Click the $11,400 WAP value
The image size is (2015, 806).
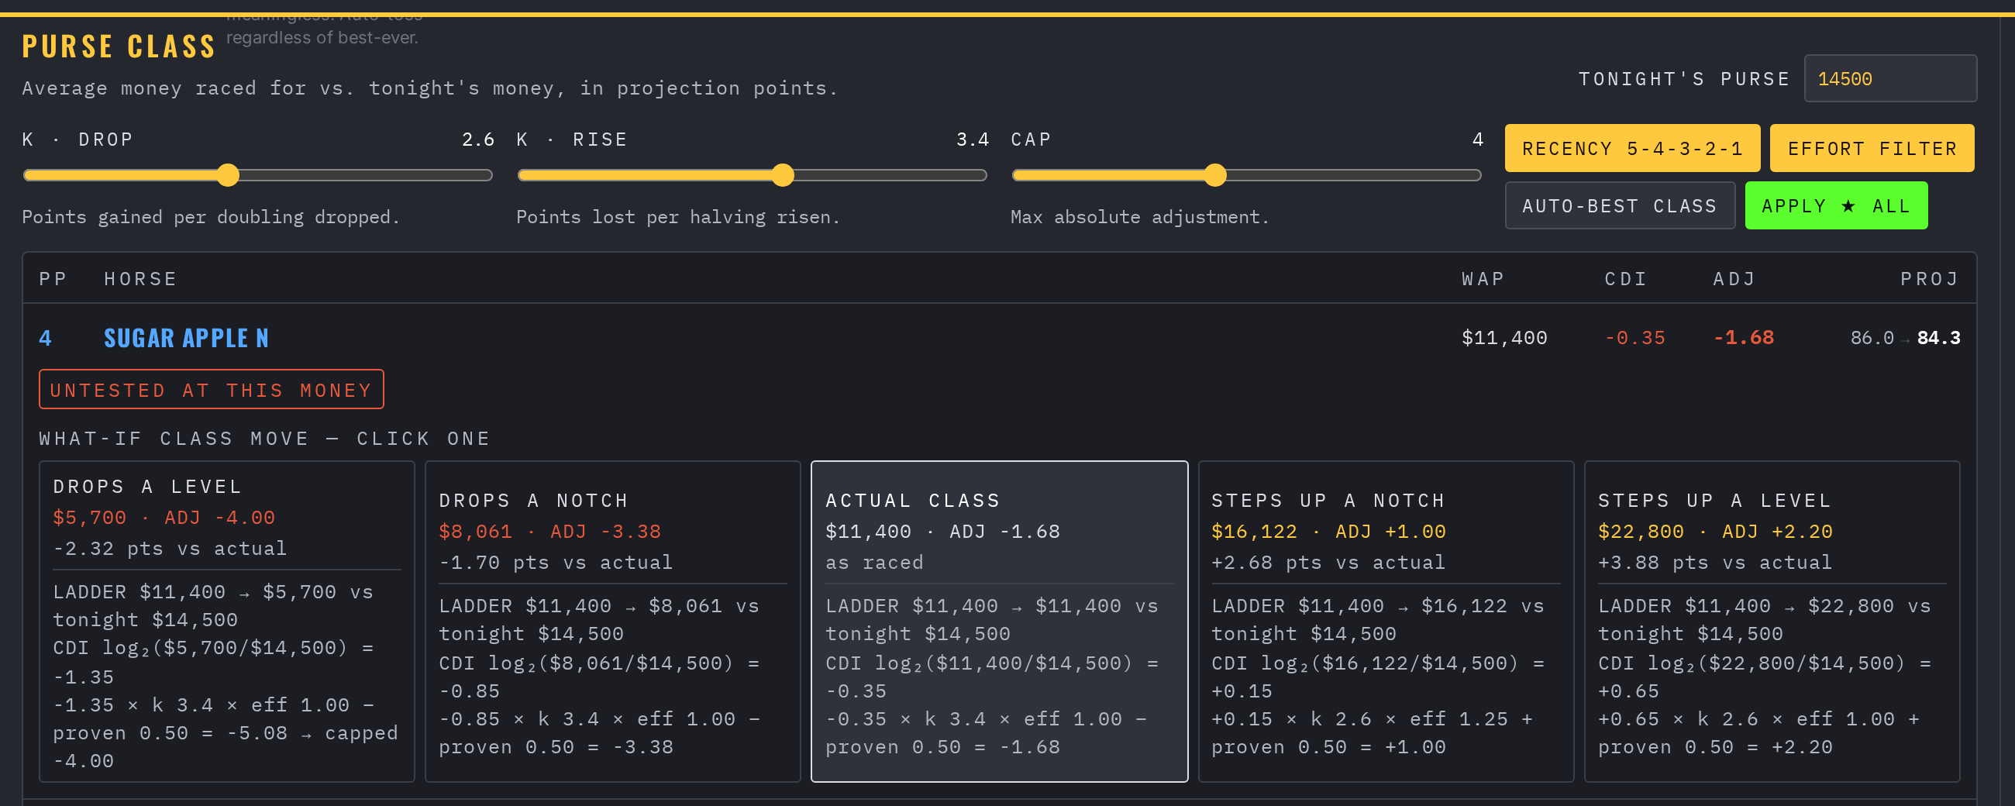pos(1504,338)
